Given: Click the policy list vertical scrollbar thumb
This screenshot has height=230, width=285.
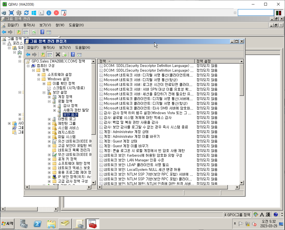Looking at the screenshot, I should click(241, 79).
